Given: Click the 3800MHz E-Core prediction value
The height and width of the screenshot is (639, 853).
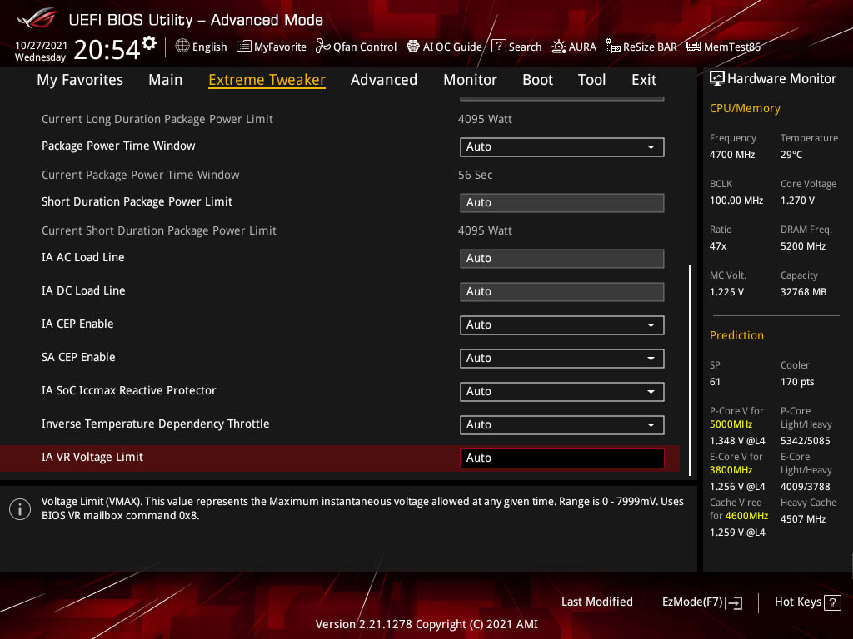Looking at the screenshot, I should [731, 470].
